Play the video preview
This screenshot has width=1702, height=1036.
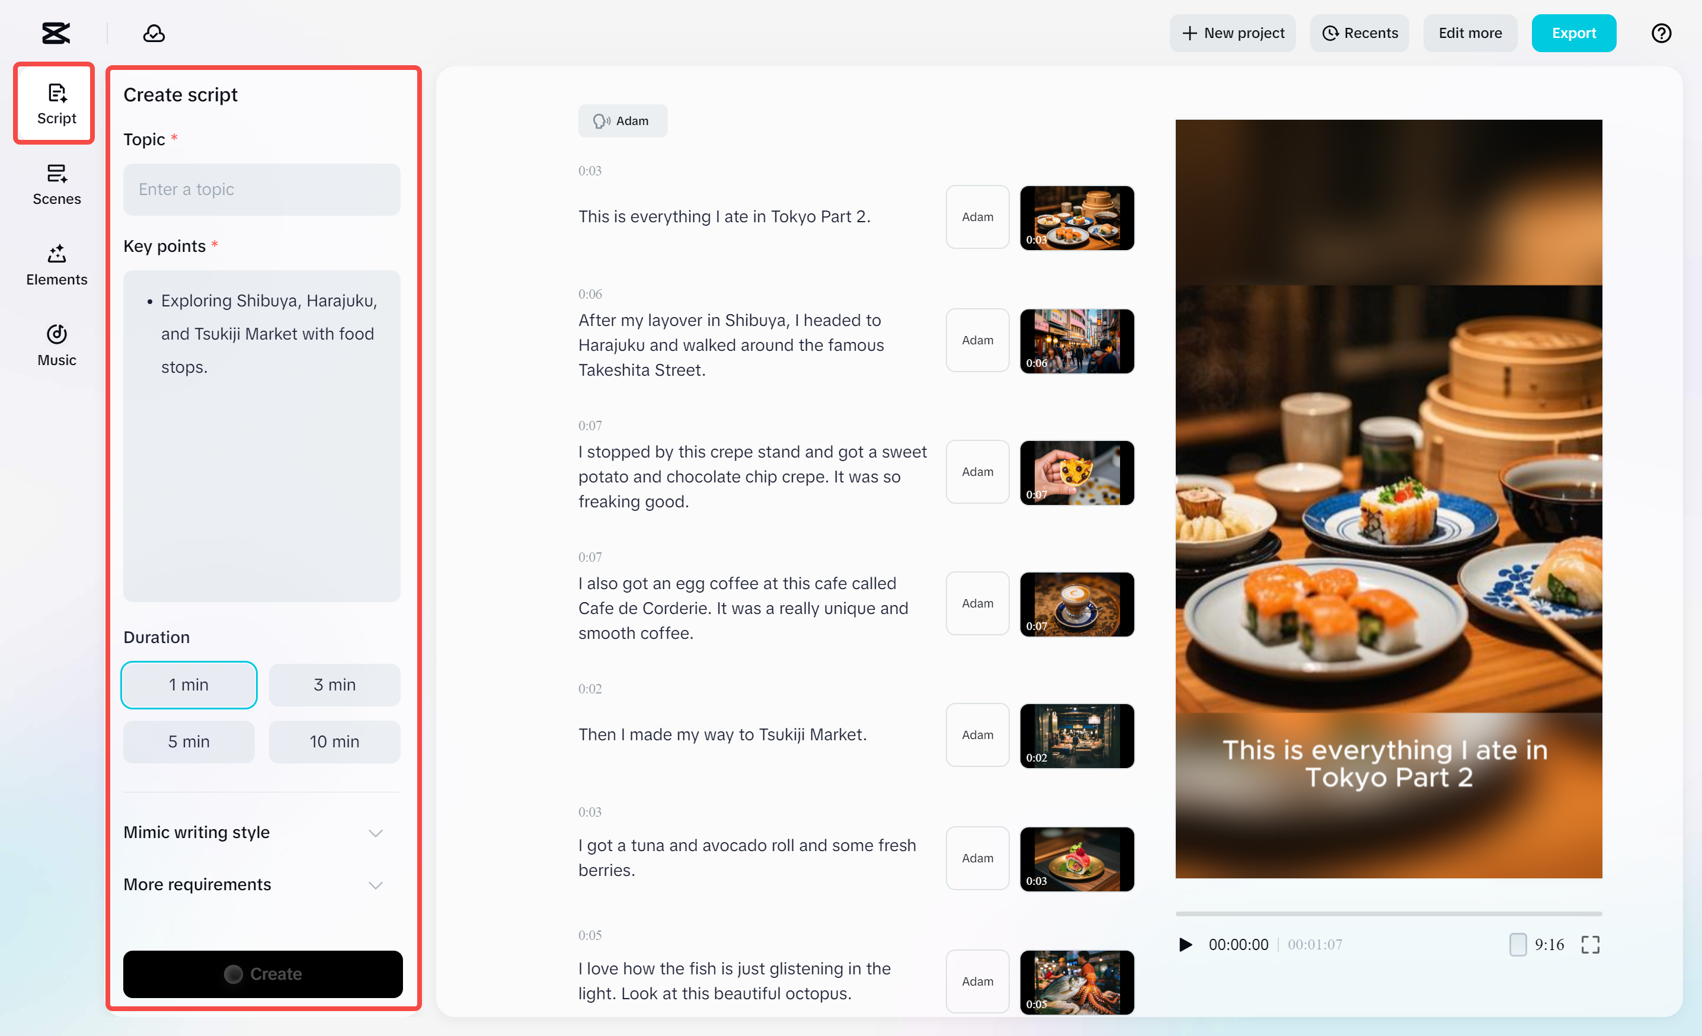coord(1185,944)
